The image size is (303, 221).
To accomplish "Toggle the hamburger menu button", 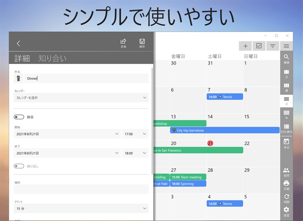I will [x=286, y=46].
